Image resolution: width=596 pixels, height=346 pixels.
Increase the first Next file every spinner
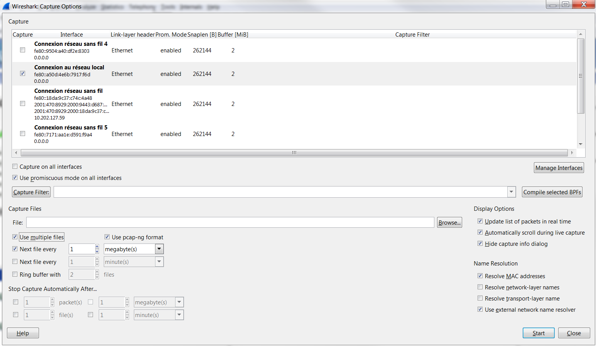click(x=97, y=247)
